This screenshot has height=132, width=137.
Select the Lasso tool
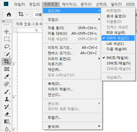(x=7, y=47)
